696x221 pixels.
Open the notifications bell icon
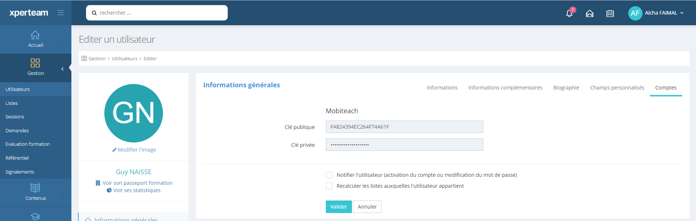(569, 14)
